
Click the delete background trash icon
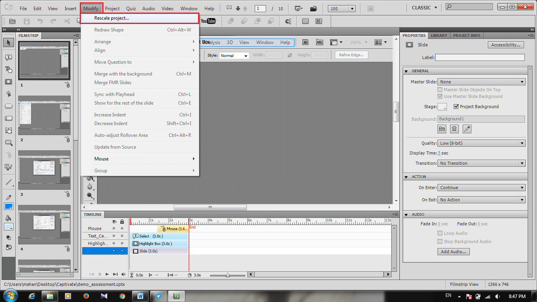(x=454, y=129)
